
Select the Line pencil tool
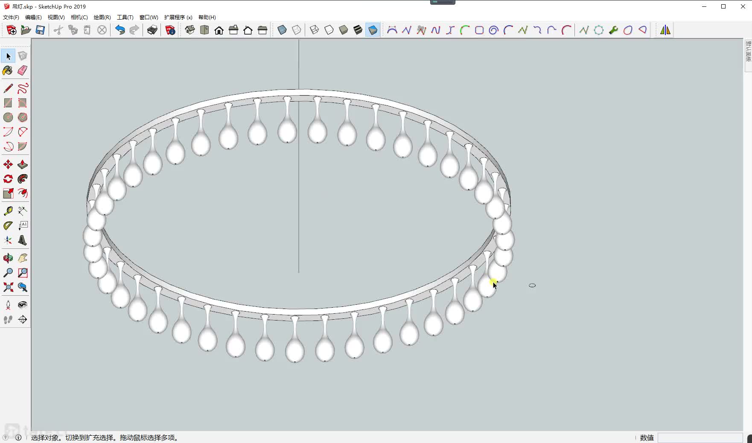[x=8, y=88]
